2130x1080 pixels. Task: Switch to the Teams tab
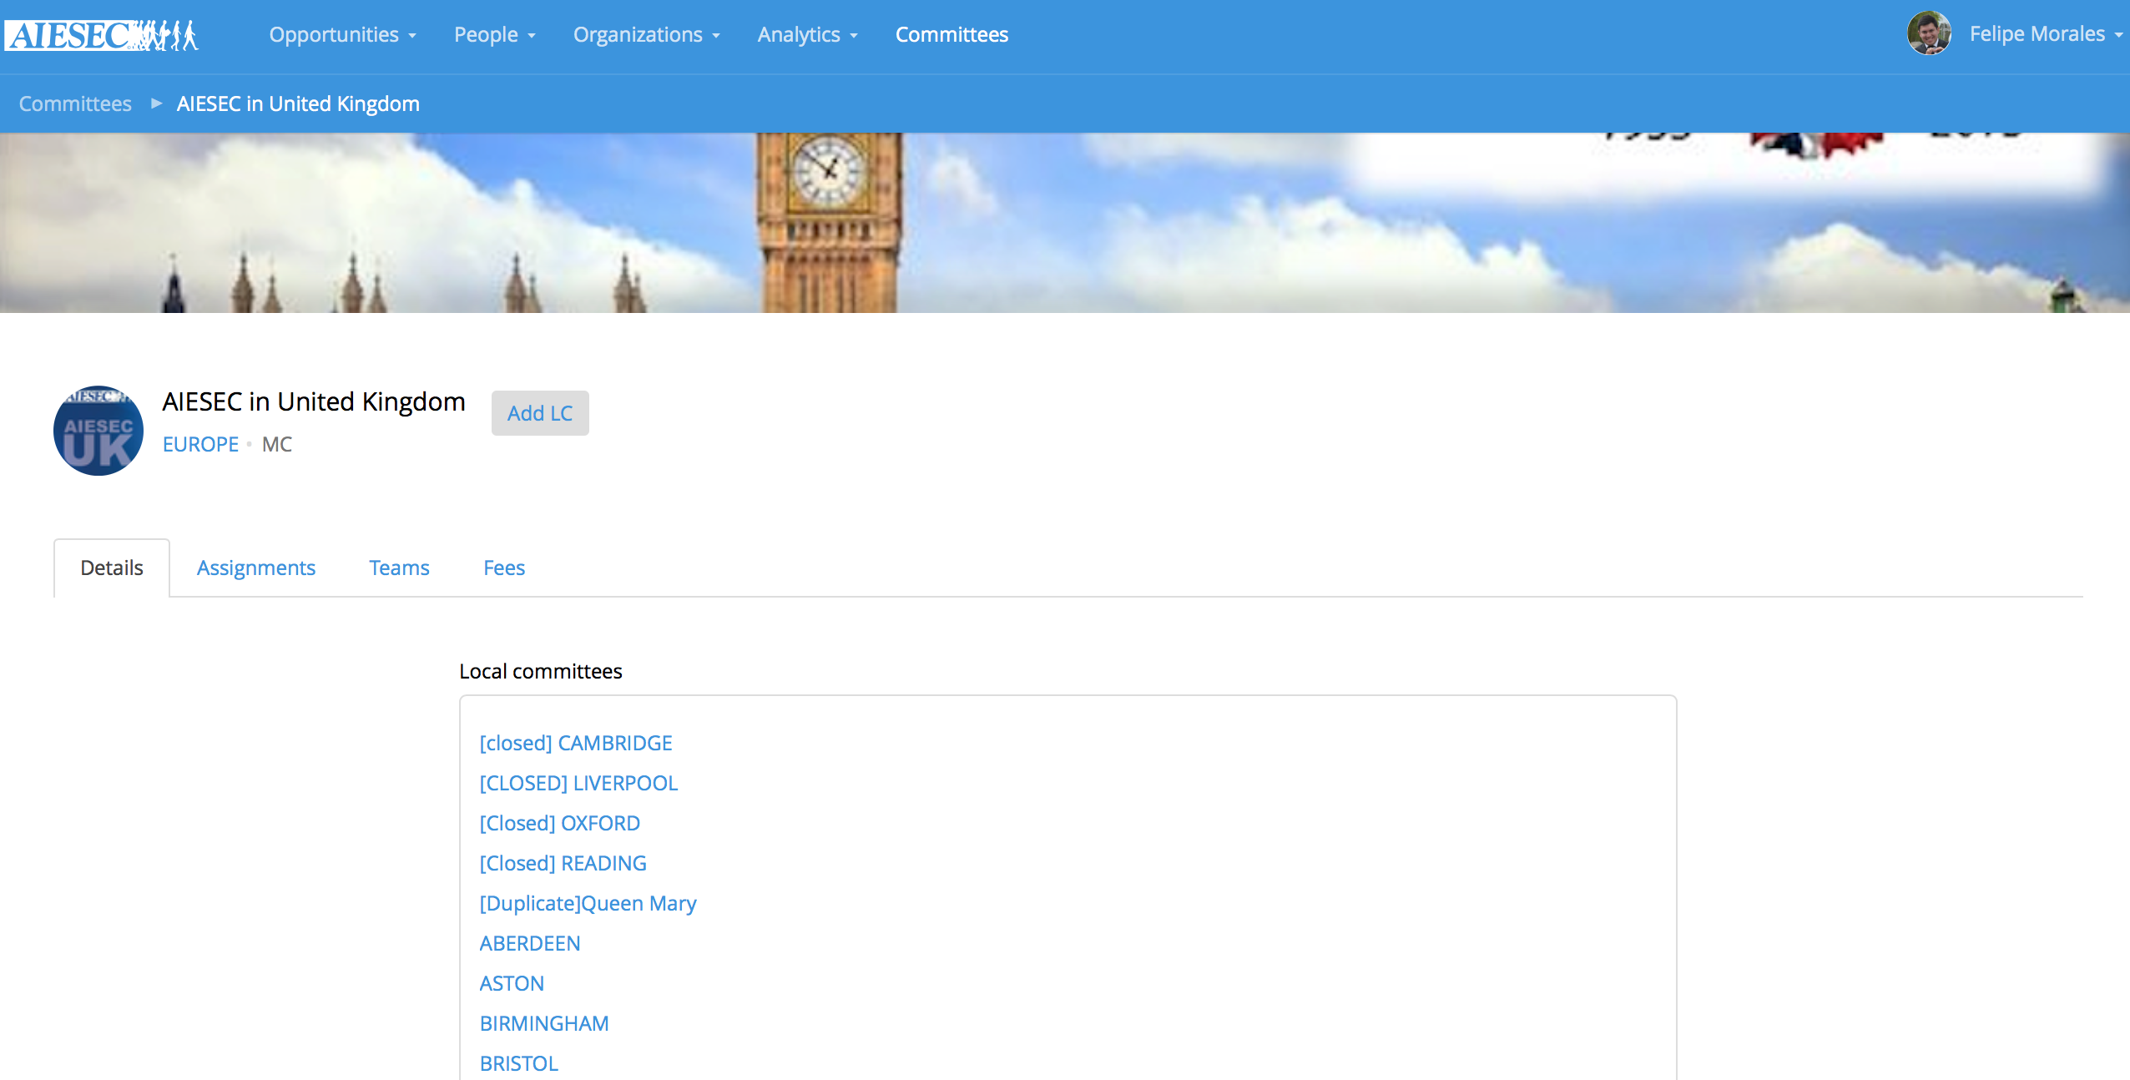[x=399, y=568]
